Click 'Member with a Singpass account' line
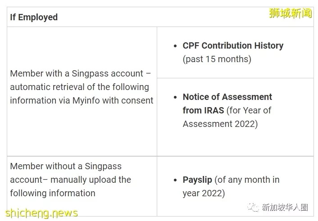The image size is (318, 221). pyautogui.click(x=80, y=74)
